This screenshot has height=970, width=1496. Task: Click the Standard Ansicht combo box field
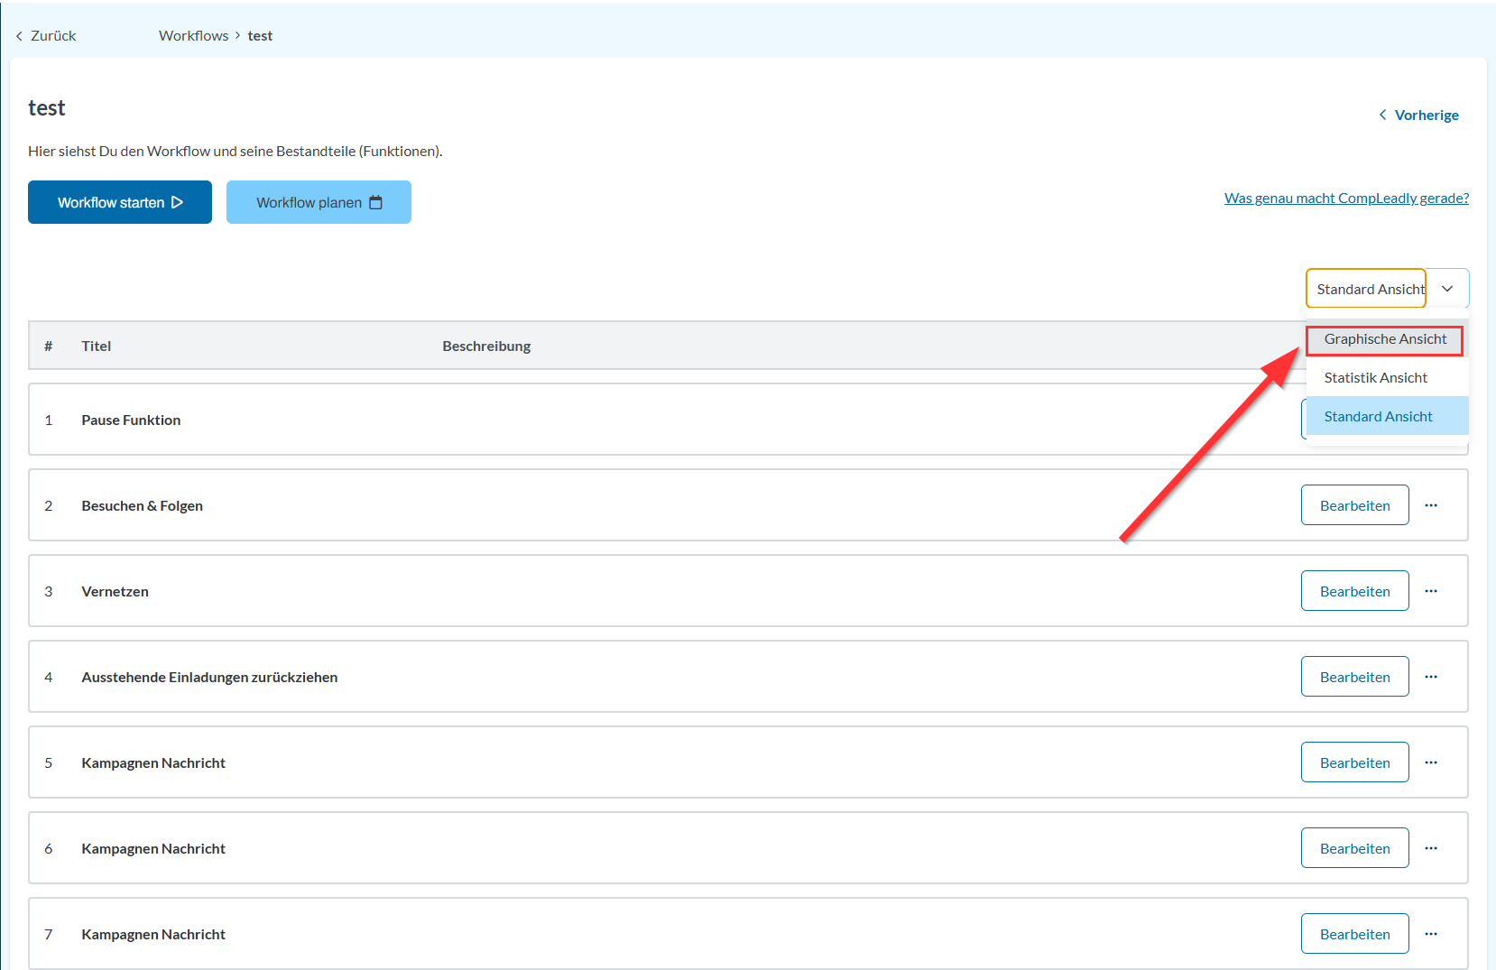[x=1366, y=289]
